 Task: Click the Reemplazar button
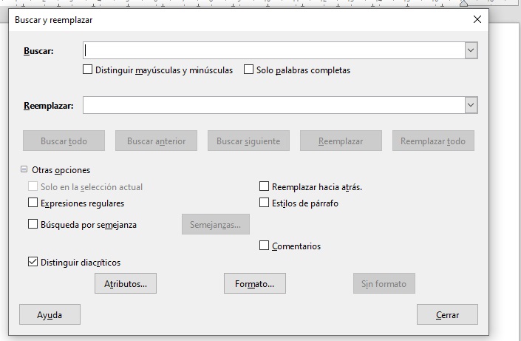341,141
